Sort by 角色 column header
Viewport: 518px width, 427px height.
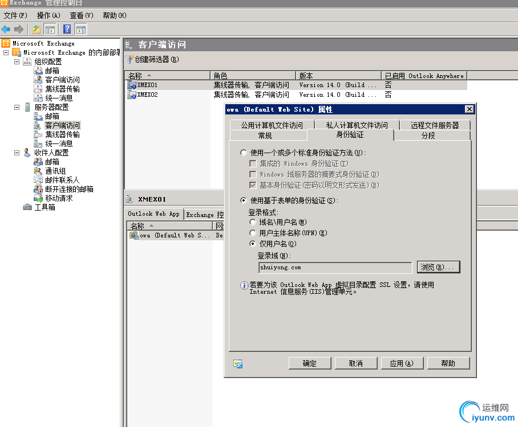pyautogui.click(x=253, y=76)
